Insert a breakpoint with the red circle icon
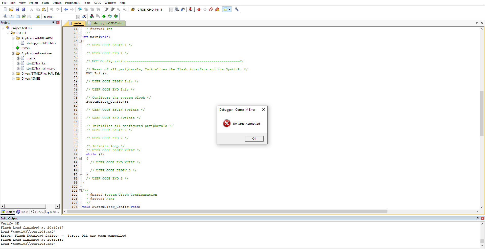 199,9
